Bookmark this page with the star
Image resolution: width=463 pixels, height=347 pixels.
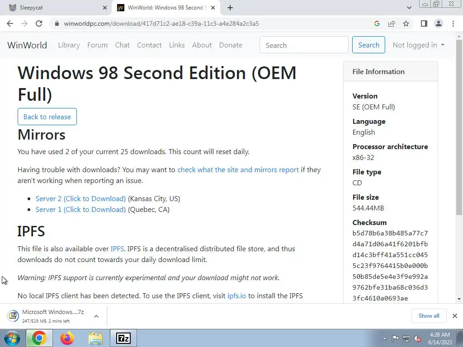[x=406, y=23]
